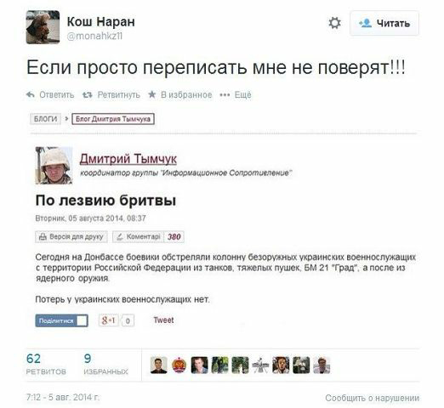Click the star icon В избранное
The height and width of the screenshot is (408, 444).
(x=152, y=94)
